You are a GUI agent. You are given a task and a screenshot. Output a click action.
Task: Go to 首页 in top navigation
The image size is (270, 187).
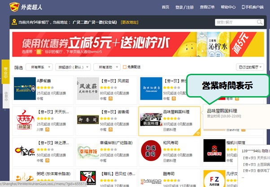(x=165, y=7)
